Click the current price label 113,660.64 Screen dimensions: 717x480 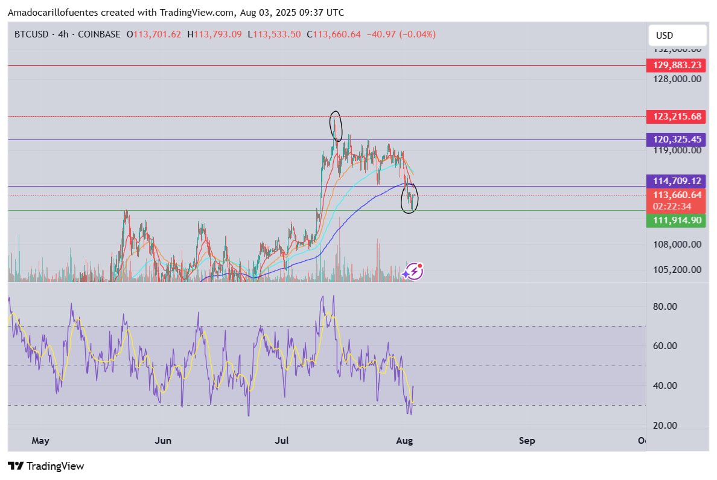tap(676, 195)
